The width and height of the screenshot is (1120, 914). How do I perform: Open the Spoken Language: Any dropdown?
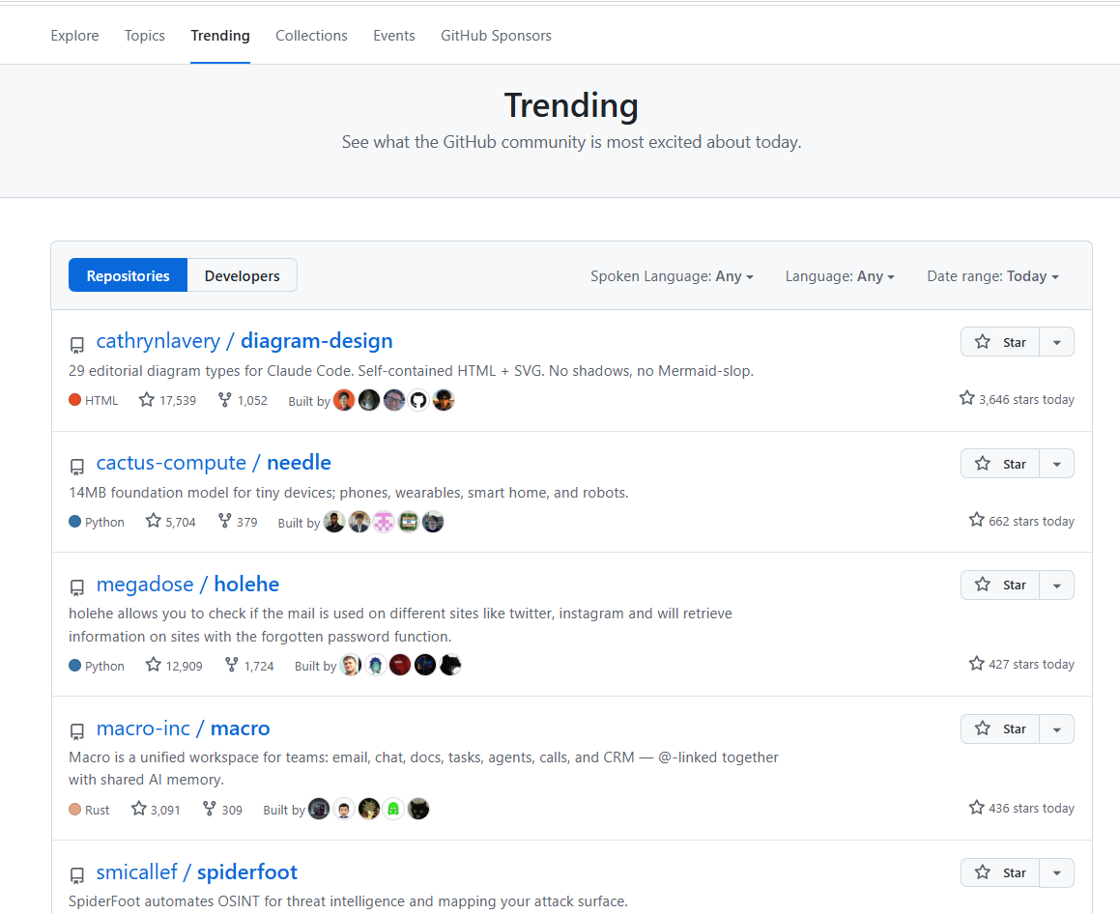coord(672,276)
